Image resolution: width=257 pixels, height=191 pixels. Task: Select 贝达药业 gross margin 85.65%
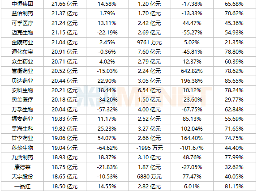[x=234, y=81]
